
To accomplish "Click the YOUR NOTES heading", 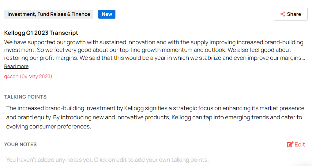I will (21, 144).
